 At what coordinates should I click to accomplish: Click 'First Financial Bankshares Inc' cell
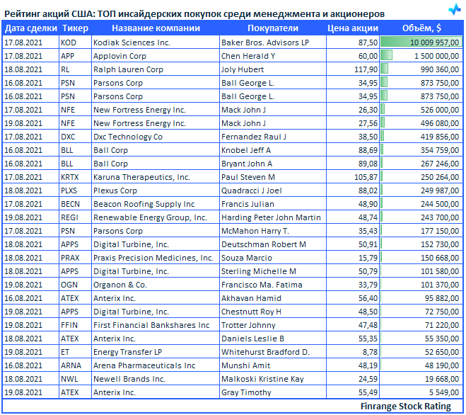click(x=156, y=325)
